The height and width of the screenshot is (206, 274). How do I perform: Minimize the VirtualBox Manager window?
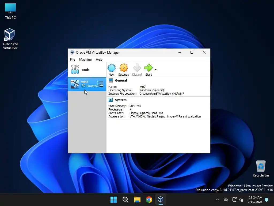coord(180,52)
